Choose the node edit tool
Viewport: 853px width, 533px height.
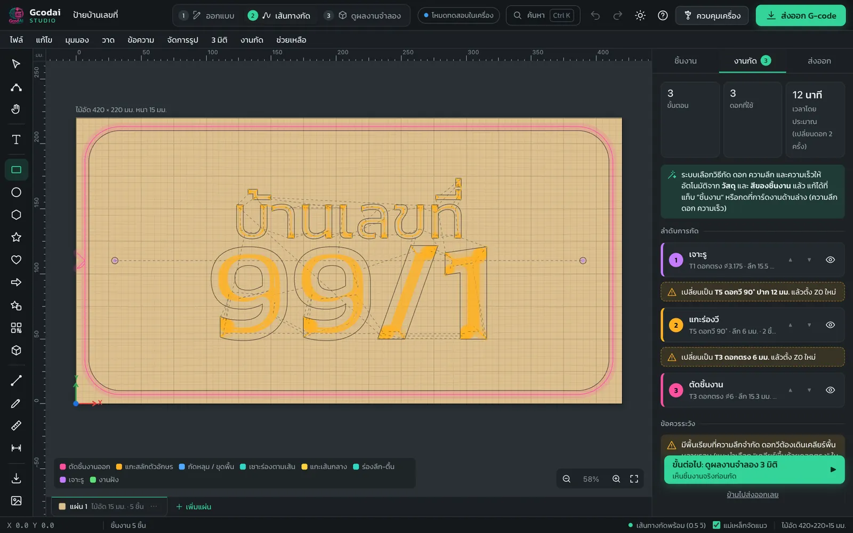[16, 87]
